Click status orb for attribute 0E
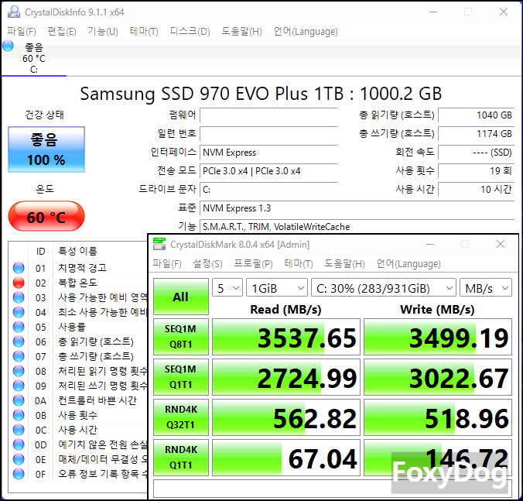 (x=19, y=459)
